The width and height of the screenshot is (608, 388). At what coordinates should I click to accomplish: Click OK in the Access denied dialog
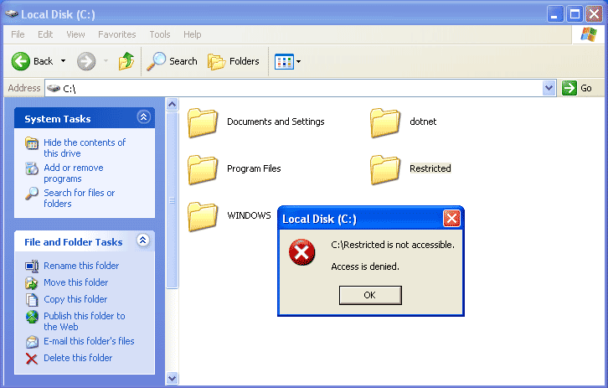370,295
